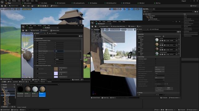199x111 pixels.
Task: Reset Element 0 material to default arrow
Action: [179, 40]
